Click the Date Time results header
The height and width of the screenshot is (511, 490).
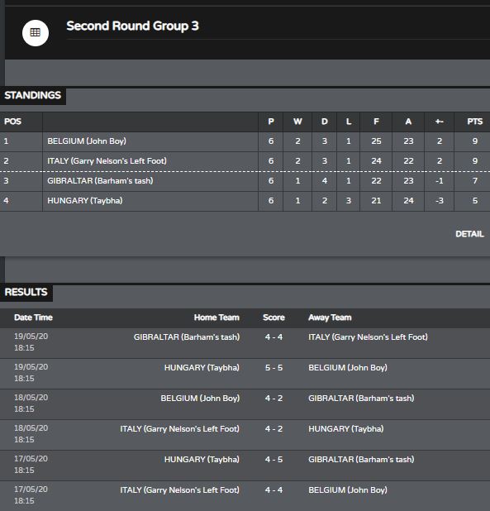(33, 318)
